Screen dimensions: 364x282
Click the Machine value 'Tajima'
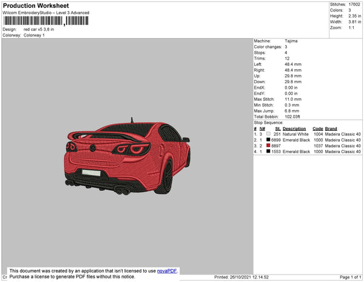point(291,41)
